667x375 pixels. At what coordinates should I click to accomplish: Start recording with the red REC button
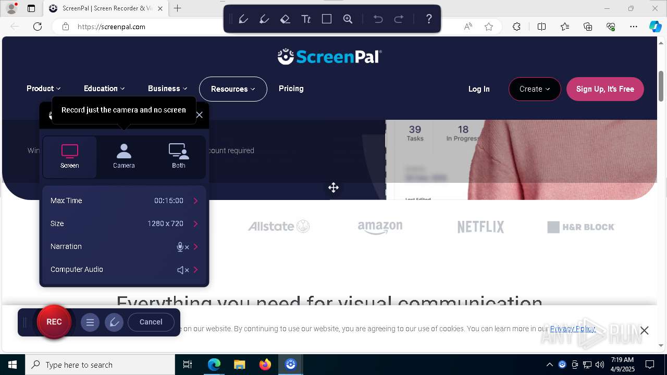tap(54, 322)
